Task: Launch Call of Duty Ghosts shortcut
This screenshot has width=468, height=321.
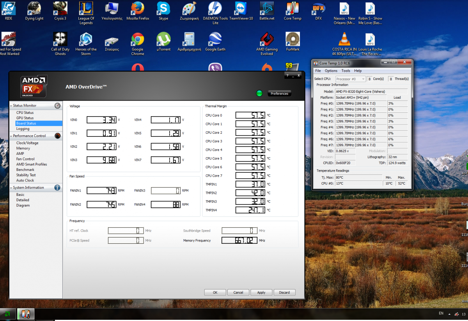Action: pos(60,44)
